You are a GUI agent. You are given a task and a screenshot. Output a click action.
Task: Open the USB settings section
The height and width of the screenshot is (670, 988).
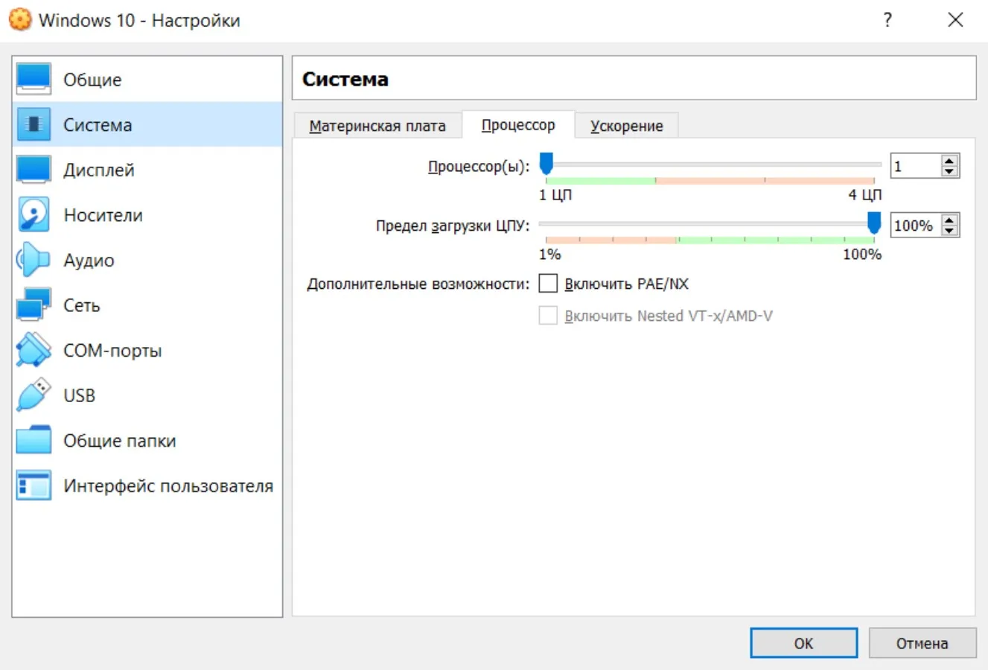[x=147, y=395]
